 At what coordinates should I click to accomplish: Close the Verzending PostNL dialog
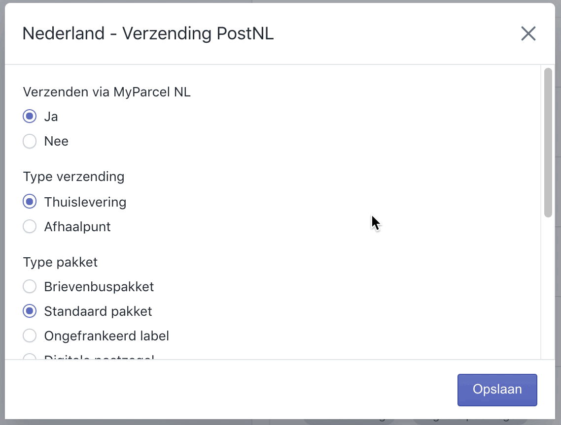[x=528, y=33]
